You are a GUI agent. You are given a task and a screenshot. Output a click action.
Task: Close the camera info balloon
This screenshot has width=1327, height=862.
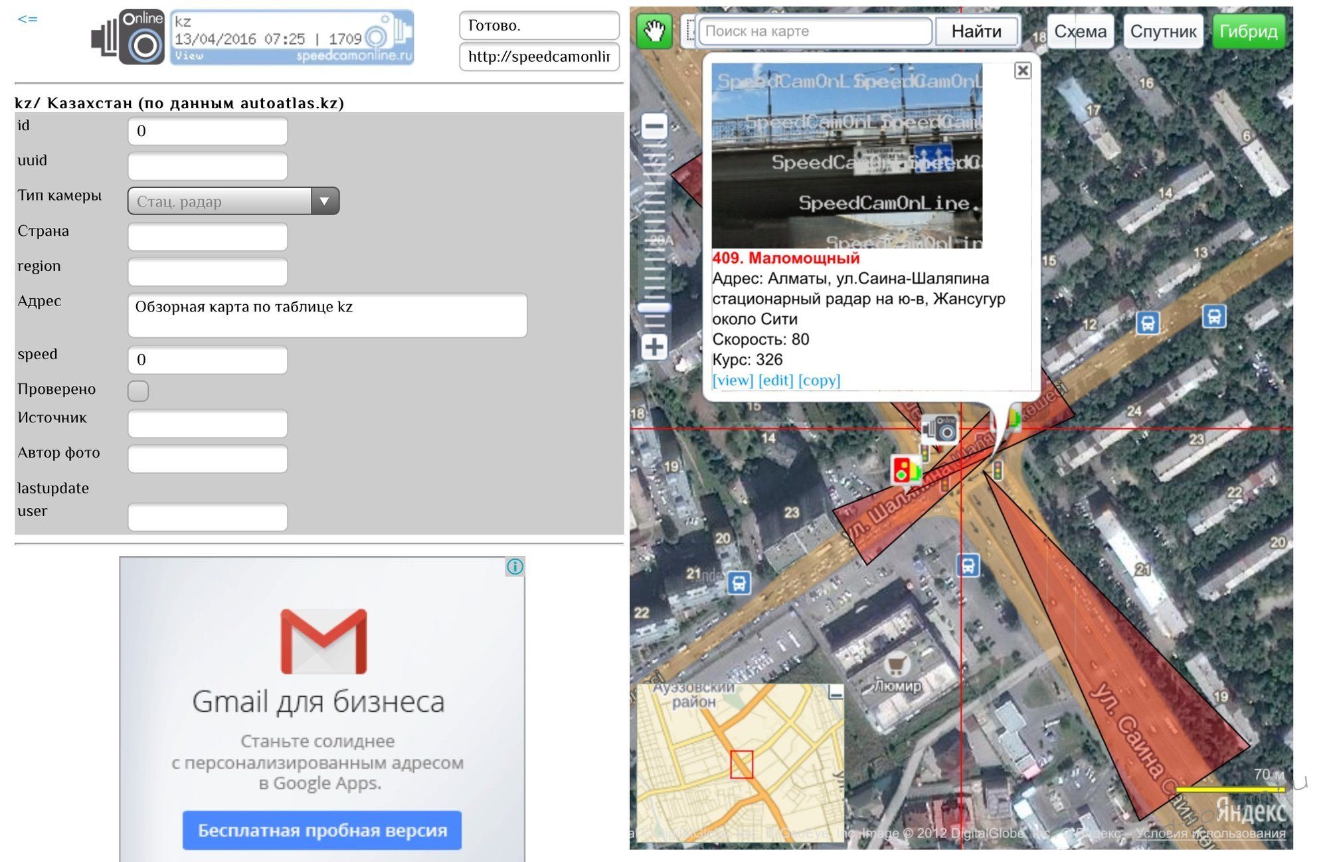1023,70
